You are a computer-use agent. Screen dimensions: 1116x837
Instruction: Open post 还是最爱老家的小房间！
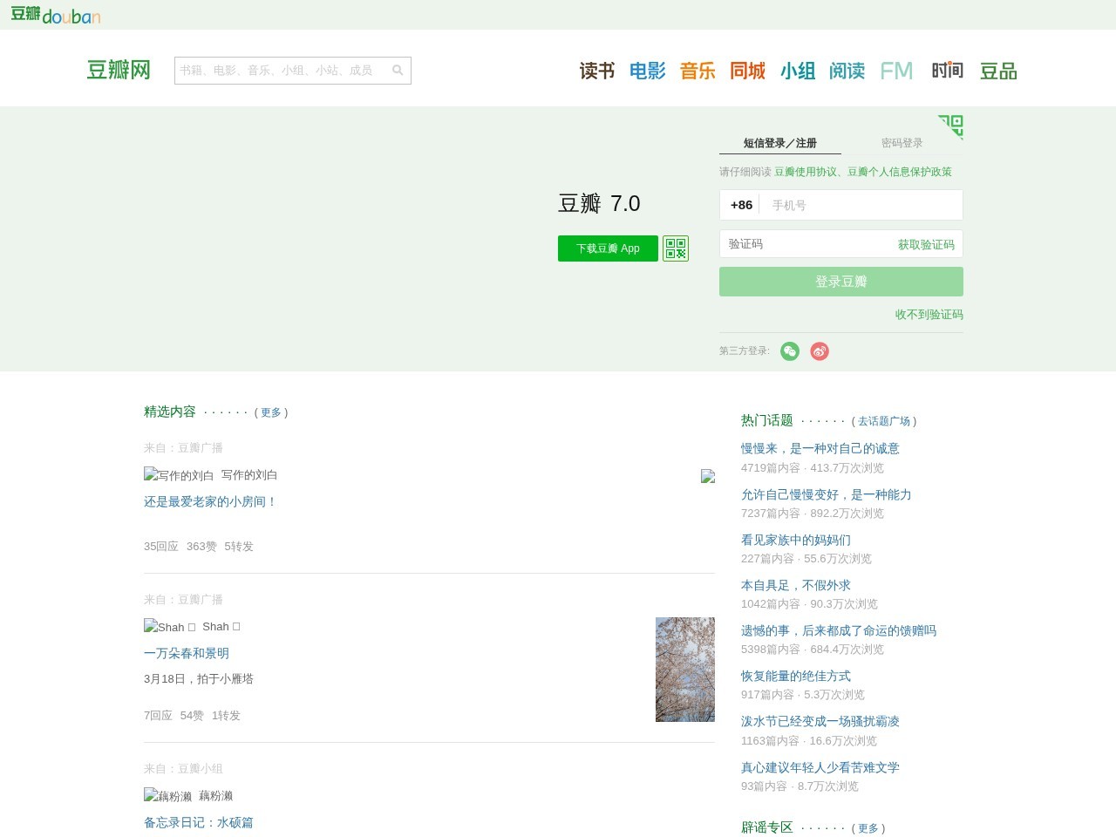coord(210,501)
